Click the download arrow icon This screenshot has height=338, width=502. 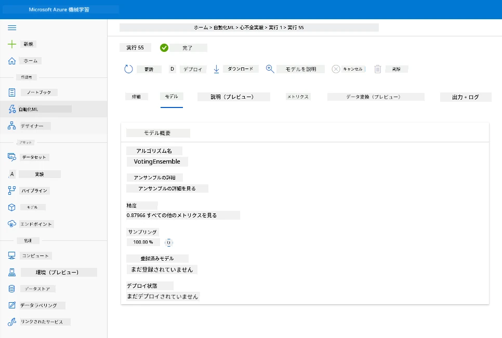pyautogui.click(x=216, y=69)
